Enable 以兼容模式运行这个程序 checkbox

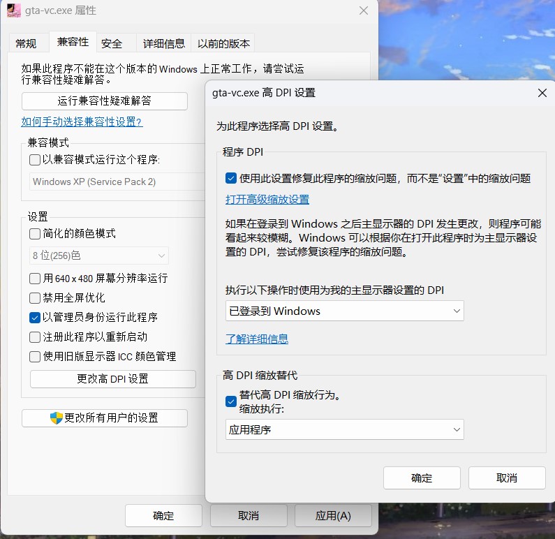point(35,160)
